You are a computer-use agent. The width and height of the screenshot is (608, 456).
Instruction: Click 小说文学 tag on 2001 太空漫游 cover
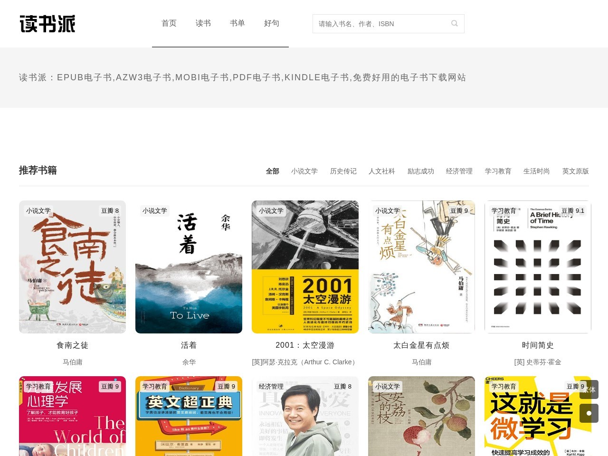click(x=271, y=211)
